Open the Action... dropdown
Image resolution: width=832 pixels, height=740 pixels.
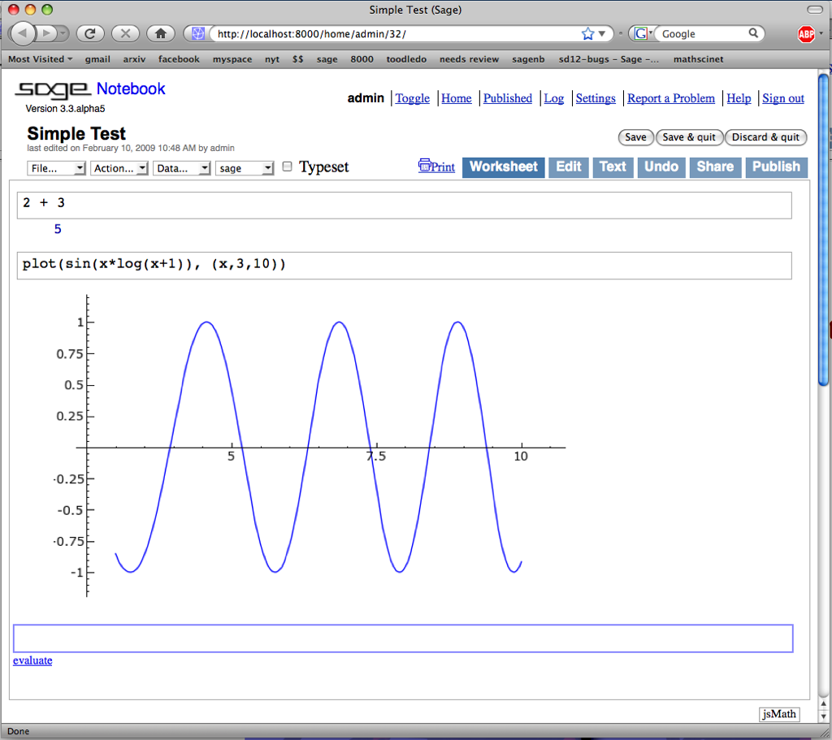pyautogui.click(x=119, y=168)
